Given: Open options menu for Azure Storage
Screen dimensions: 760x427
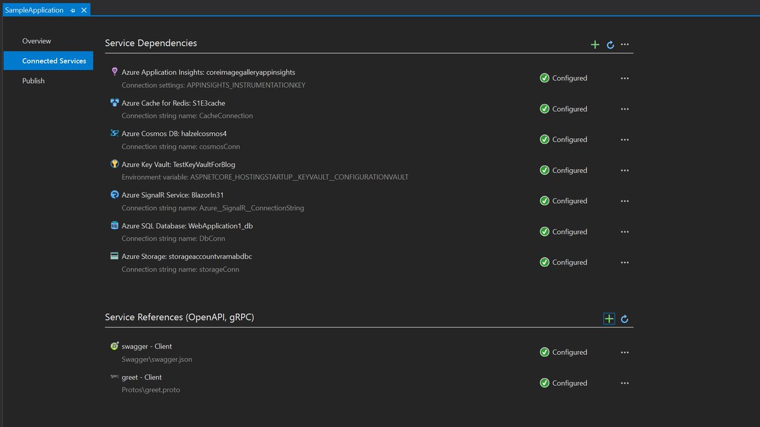Looking at the screenshot, I should point(625,262).
